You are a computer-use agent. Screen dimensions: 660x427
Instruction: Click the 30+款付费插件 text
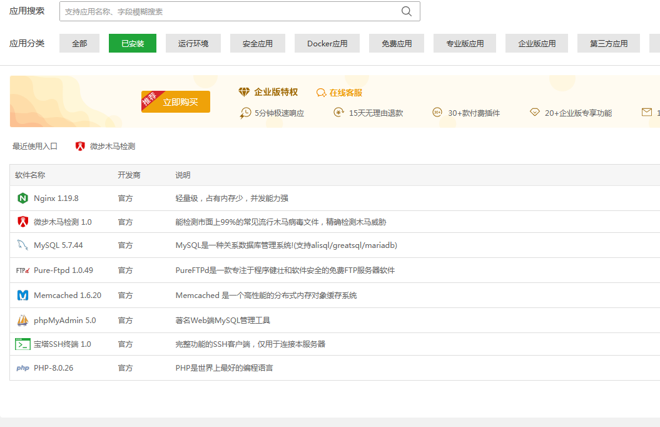[x=474, y=113]
